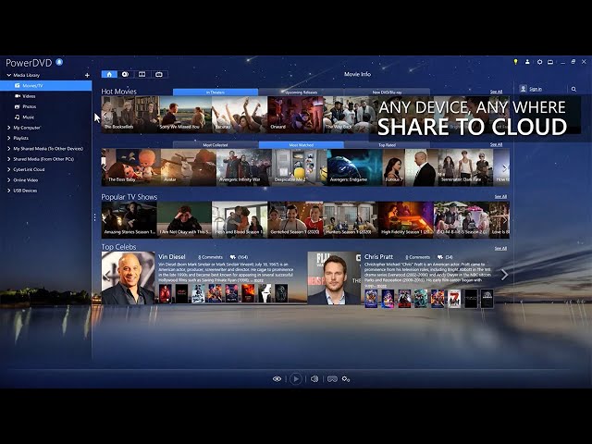Open Avengers: Infinity War thumbnail

pyautogui.click(x=244, y=167)
